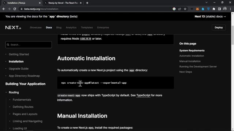Image resolution: width=234 pixels, height=131 pixels.
Task: Jump to System Requirements section
Action: [192, 51]
